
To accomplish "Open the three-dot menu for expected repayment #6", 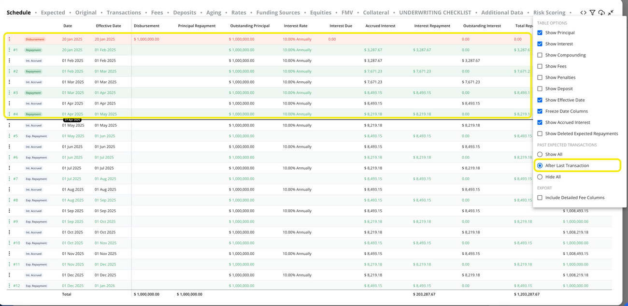I will (x=9, y=157).
